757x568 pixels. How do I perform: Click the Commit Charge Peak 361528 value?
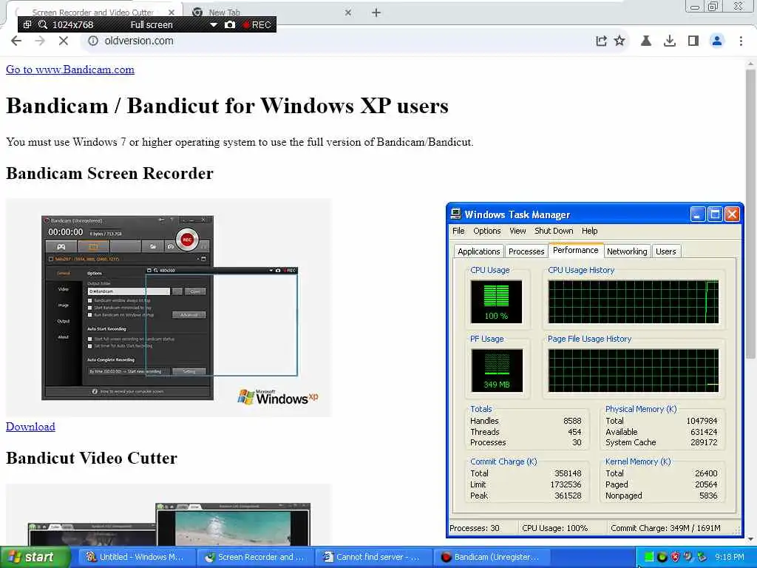(x=568, y=496)
